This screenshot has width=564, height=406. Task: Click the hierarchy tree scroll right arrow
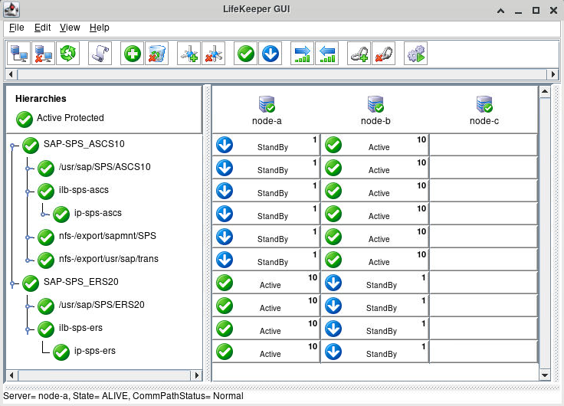click(196, 375)
